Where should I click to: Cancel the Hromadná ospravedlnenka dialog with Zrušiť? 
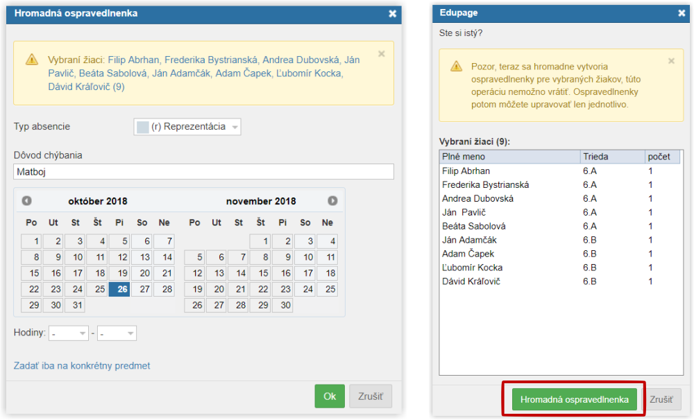pos(371,396)
